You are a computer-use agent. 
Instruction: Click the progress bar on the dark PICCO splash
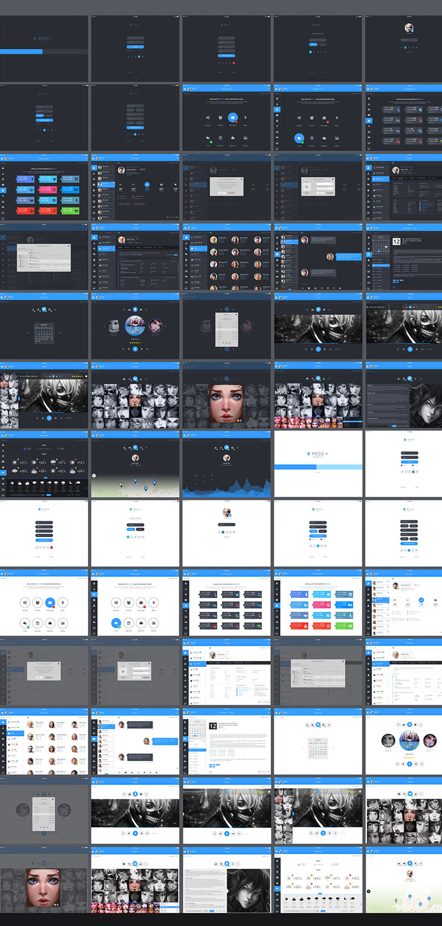[x=44, y=51]
